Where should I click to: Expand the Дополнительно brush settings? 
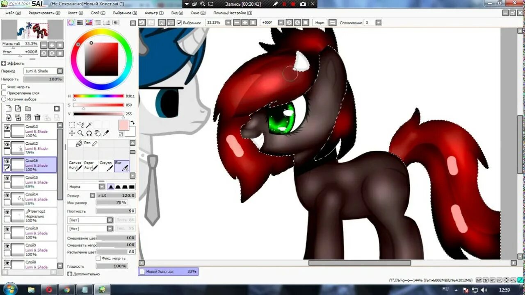(70, 274)
